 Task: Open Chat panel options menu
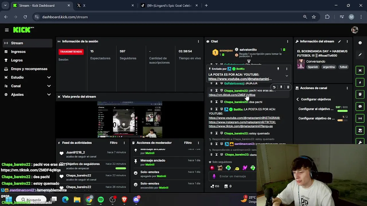288,41
